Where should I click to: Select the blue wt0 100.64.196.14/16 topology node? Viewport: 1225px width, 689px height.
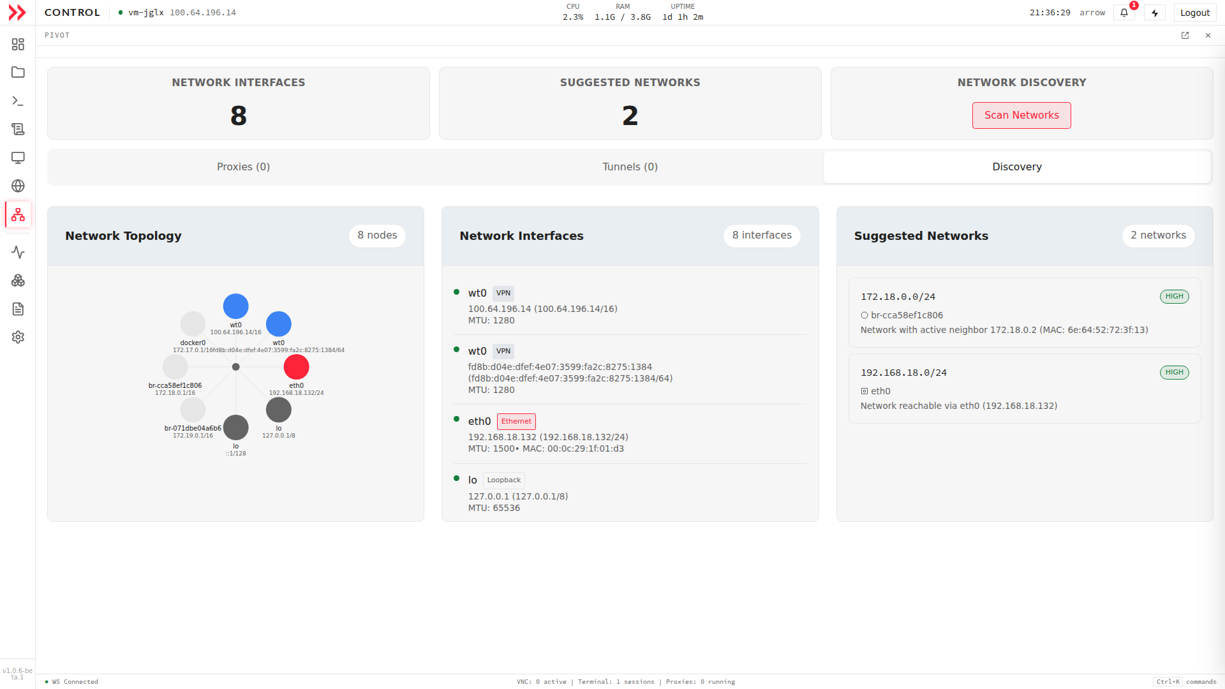235,306
